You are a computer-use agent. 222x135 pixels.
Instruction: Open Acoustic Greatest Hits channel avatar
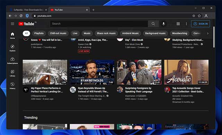tap(167, 90)
